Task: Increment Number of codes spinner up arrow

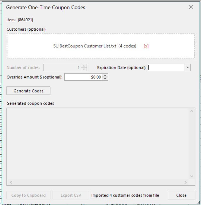Action: [84, 66]
